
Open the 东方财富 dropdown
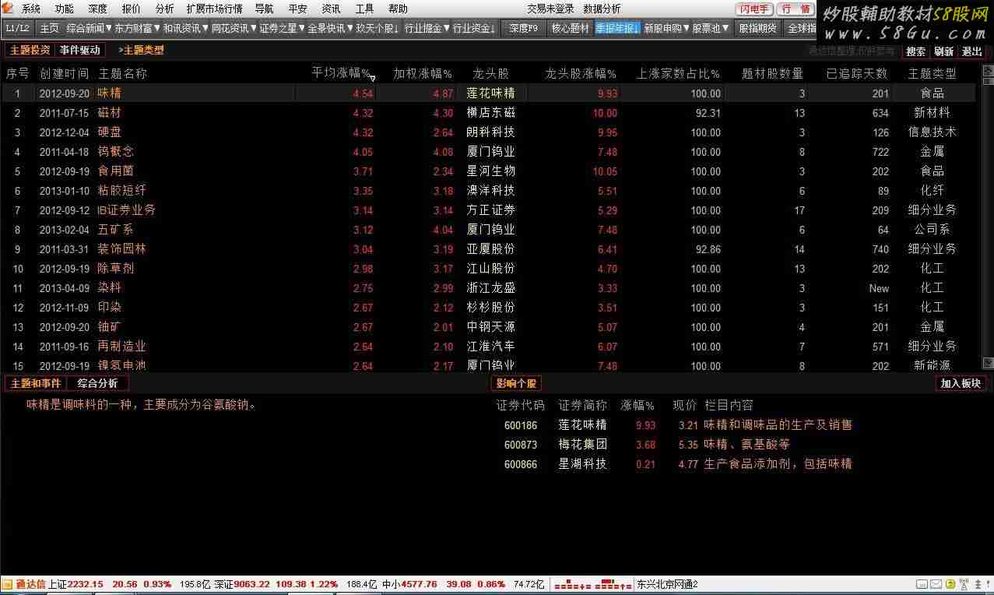[x=137, y=28]
